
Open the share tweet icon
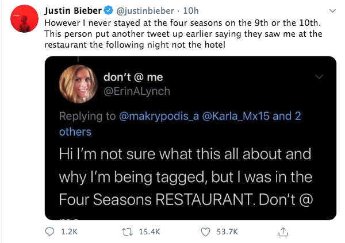(282, 231)
